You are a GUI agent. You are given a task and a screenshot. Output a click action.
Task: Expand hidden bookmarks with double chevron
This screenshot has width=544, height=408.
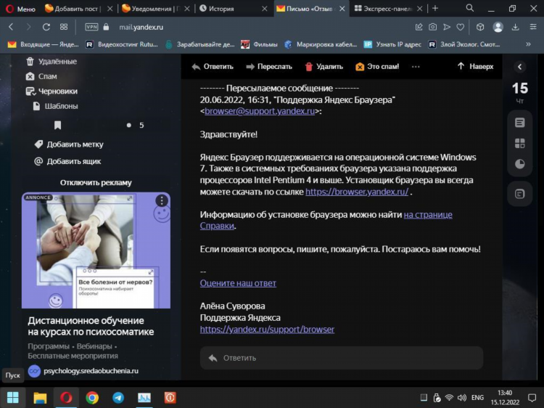click(x=528, y=44)
